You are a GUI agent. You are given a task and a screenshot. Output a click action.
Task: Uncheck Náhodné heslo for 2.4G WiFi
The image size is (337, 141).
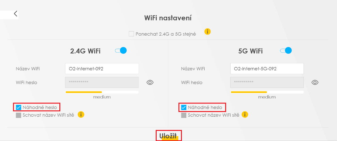(x=19, y=108)
